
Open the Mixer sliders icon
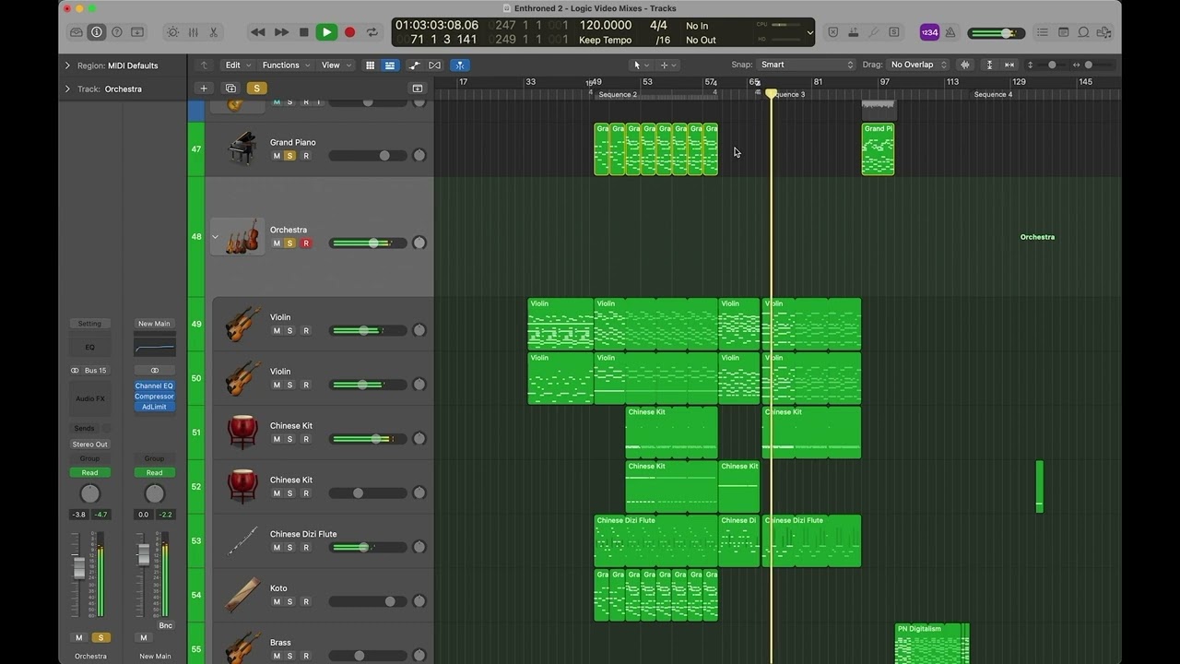point(193,32)
